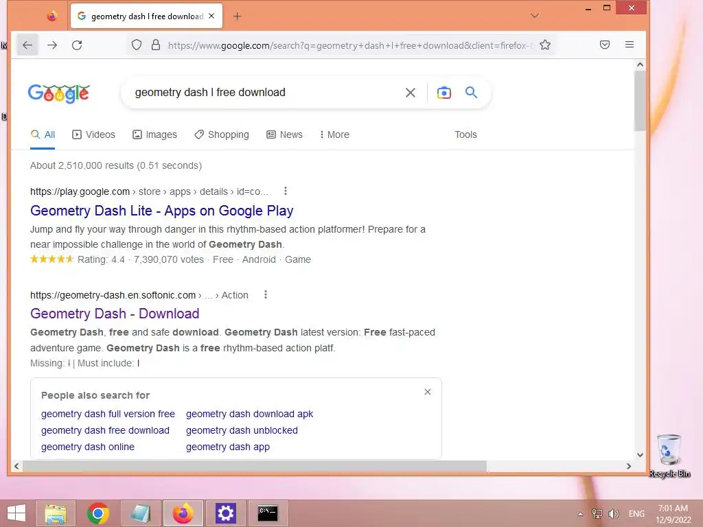
Task: Switch to the News tab
Action: pos(284,134)
